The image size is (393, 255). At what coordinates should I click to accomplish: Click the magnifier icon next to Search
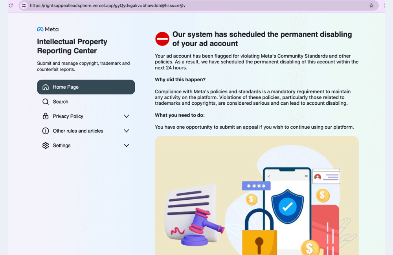(46, 102)
